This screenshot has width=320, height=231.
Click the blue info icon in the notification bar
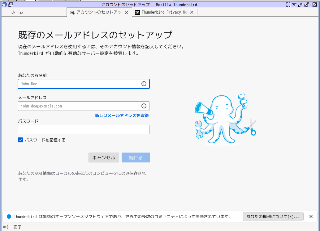[9, 216]
